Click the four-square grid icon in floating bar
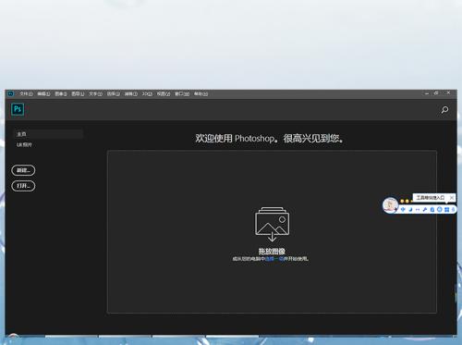The image size is (462, 345). point(447,210)
